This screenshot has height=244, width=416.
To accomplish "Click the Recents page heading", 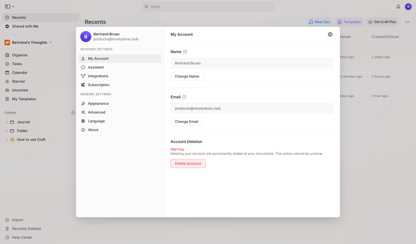I will point(95,22).
